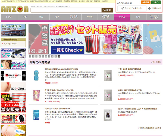
Task: Go to carousel slide 10
Action: click(x=59, y=56)
